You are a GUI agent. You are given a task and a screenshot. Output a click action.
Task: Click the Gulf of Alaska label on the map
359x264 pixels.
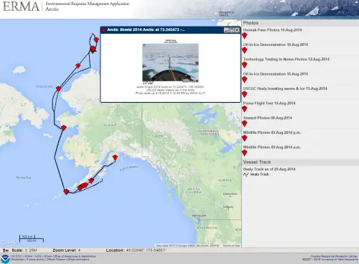129,168
